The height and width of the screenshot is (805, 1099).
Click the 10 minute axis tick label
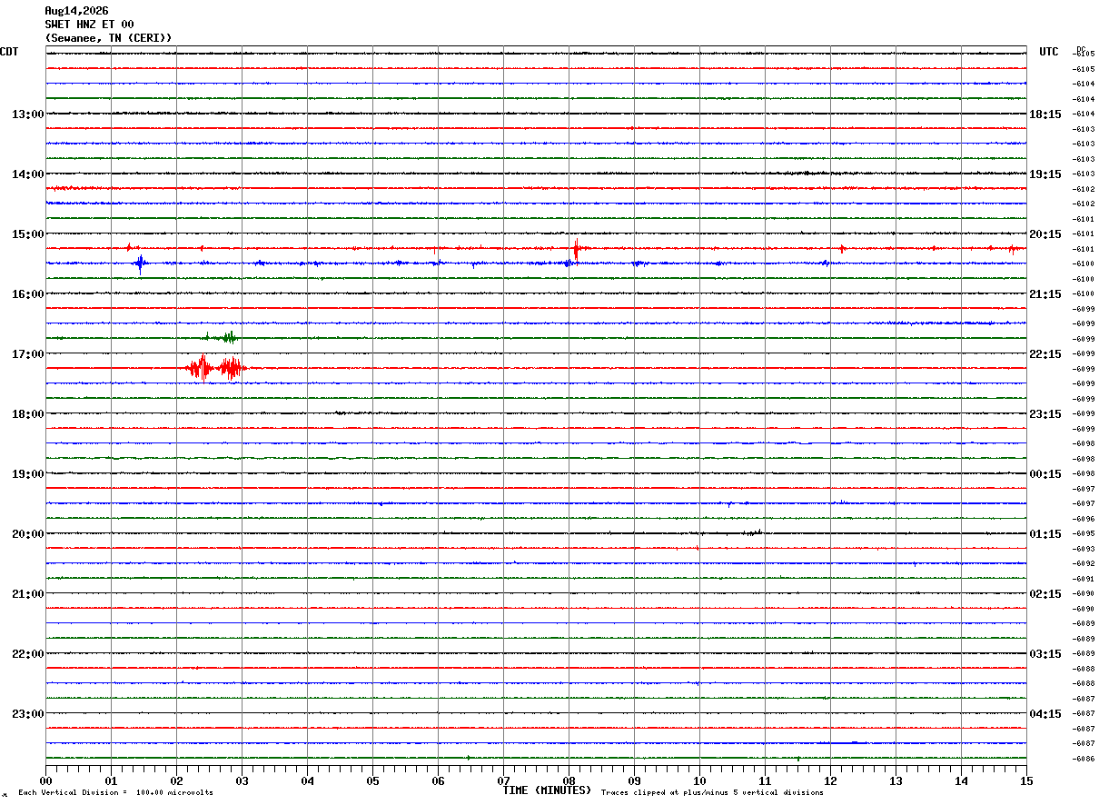point(699,781)
